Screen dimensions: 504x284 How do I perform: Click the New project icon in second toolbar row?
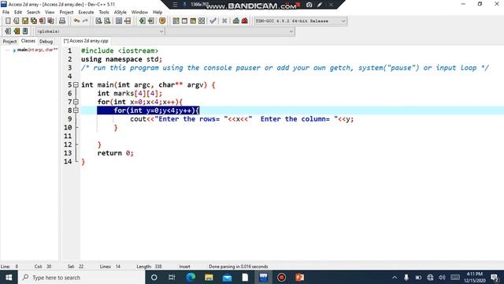8,32
